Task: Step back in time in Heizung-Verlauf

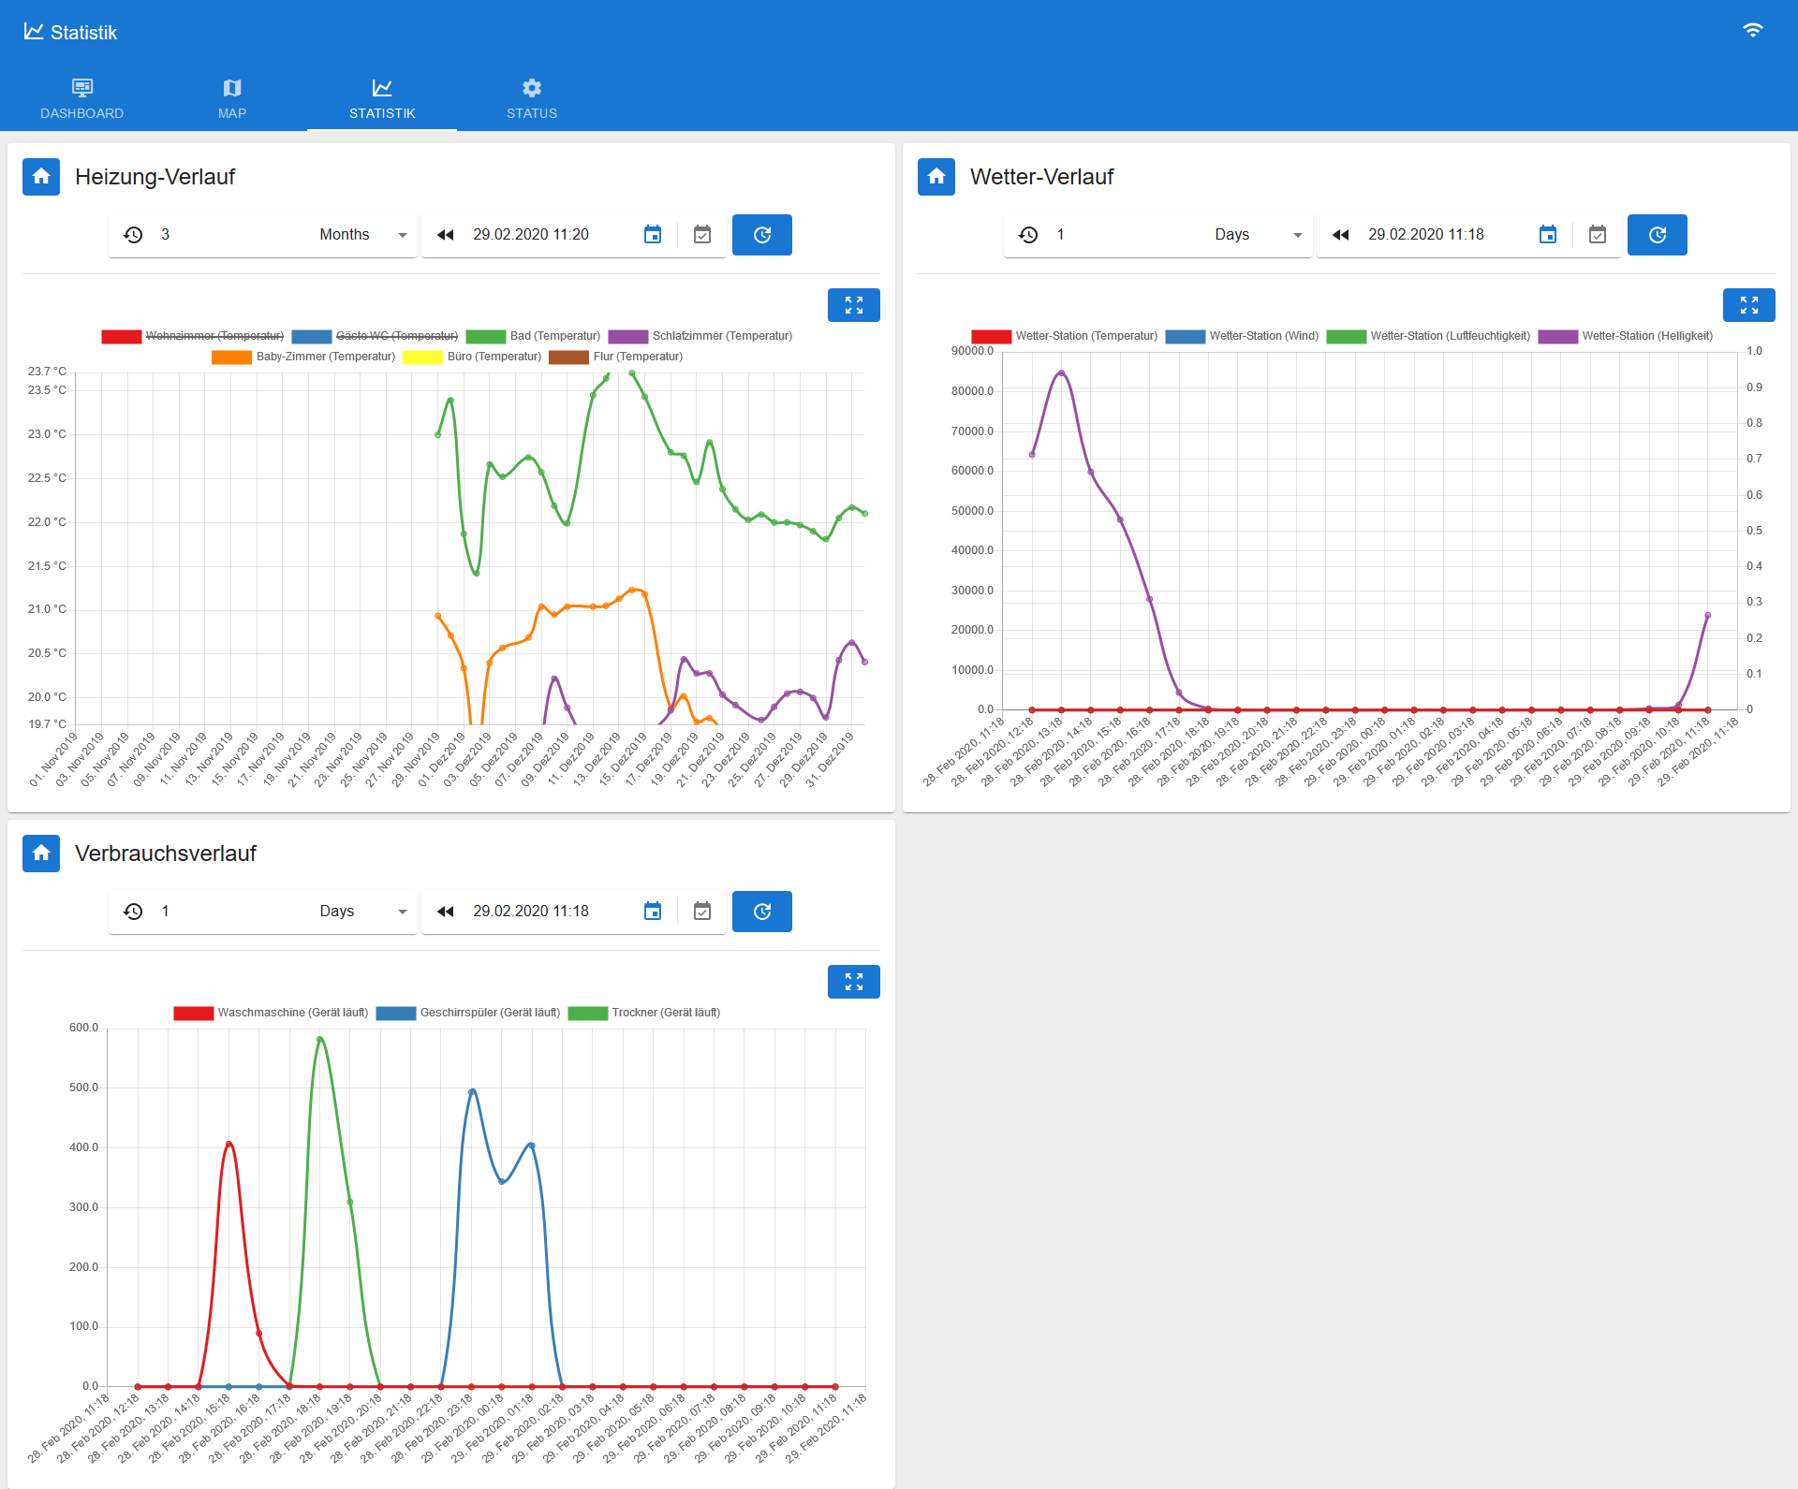Action: (446, 235)
